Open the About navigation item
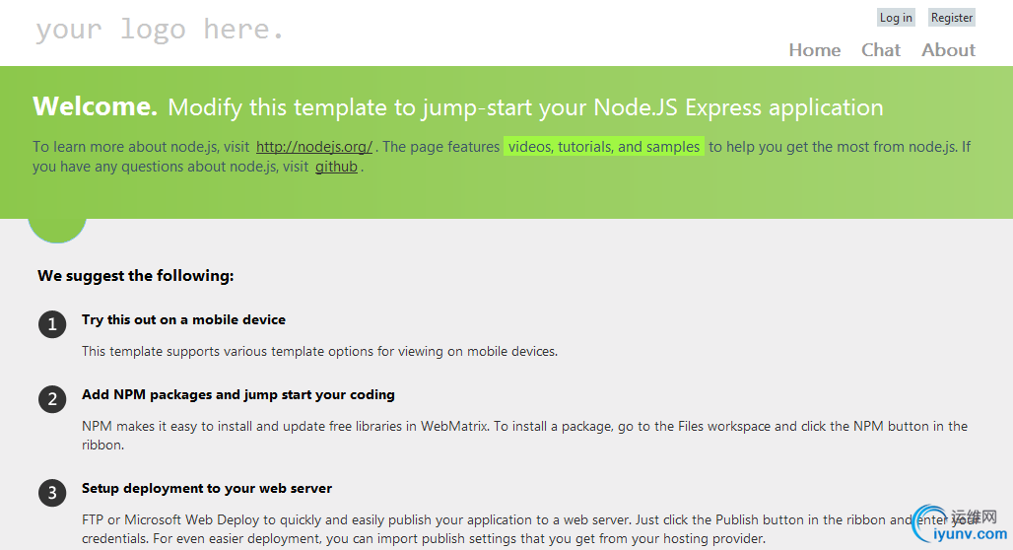The image size is (1013, 550). [x=948, y=50]
